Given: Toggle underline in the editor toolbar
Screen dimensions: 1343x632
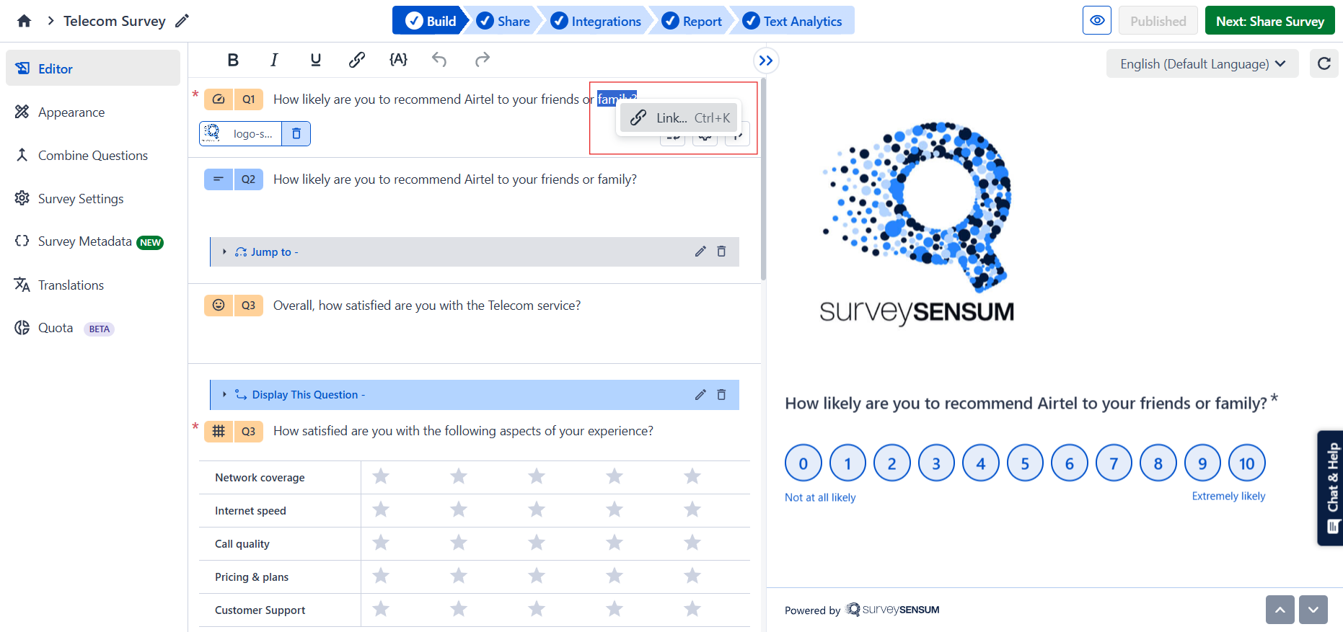Looking at the screenshot, I should 315,60.
